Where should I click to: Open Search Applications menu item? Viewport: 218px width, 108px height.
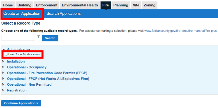pyautogui.click(x=63, y=14)
